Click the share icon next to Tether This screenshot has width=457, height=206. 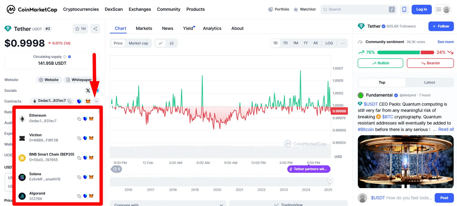coord(95,29)
